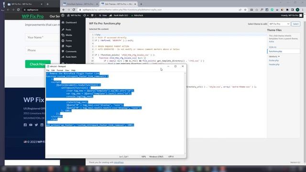Image resolution: width=306 pixels, height=172 pixels.
Task: Open footer.php in Theme Files
Action: [x=274, y=61]
